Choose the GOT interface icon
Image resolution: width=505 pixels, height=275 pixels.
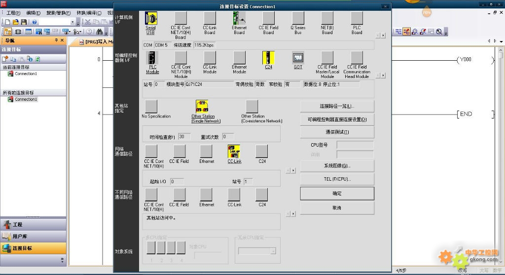pos(298,58)
